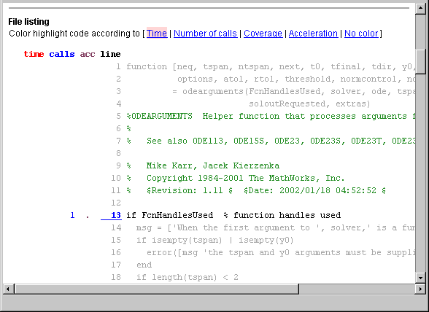Click horizontal scrollbar track right of thumb
Image resolution: width=429 pixels, height=312 pixels.
point(357,289)
